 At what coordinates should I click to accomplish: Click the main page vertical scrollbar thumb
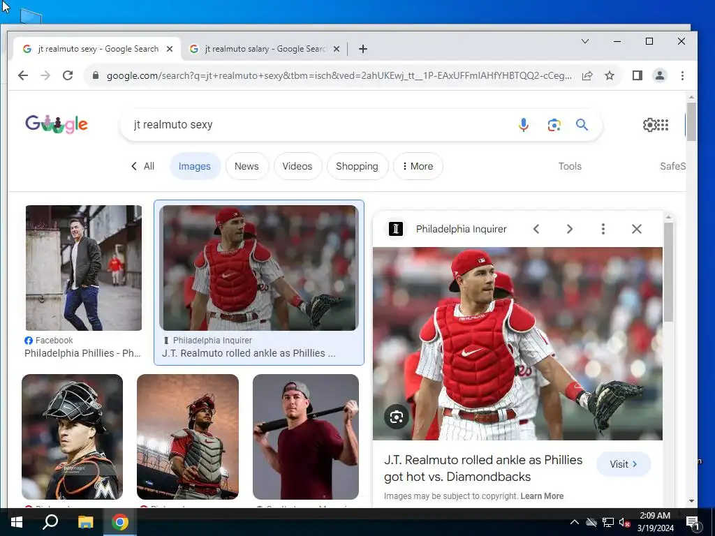tap(691, 121)
